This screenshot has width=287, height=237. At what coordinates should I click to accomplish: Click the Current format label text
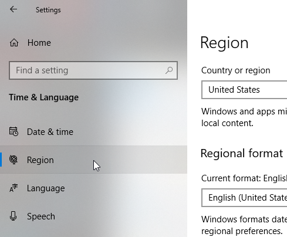(x=244, y=178)
